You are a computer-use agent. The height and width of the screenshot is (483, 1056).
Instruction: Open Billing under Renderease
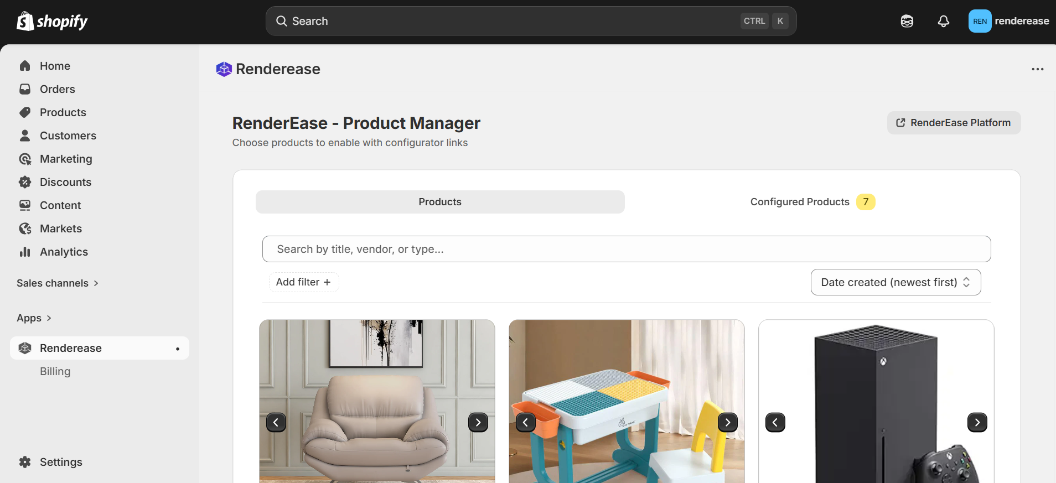tap(55, 371)
